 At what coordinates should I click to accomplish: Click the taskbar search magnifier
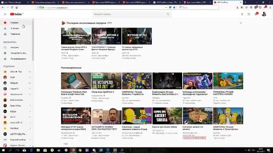[x=10, y=150]
